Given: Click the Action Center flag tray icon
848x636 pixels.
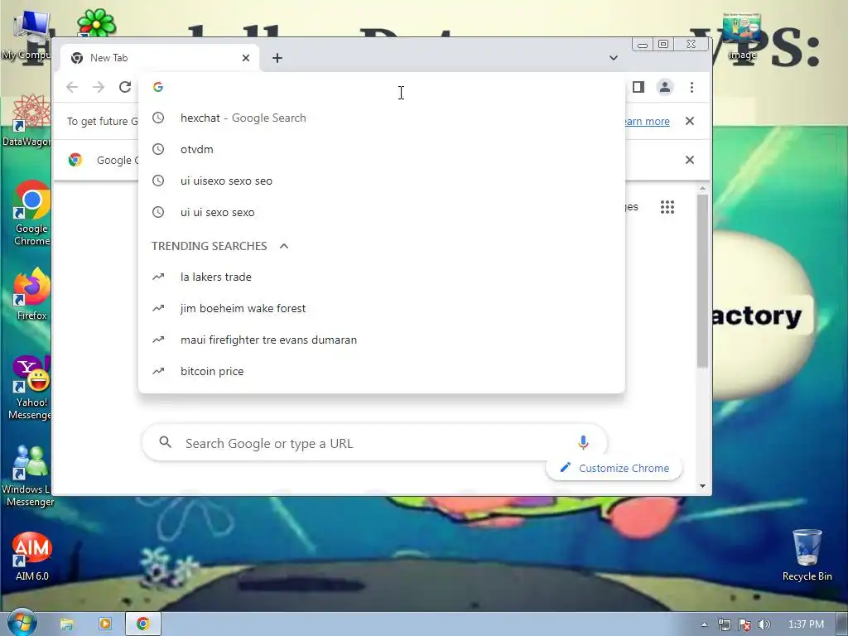Looking at the screenshot, I should click(x=744, y=624).
